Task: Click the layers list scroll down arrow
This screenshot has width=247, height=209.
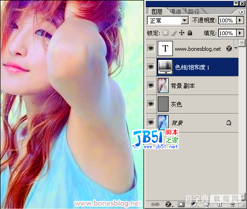Action: 242,197
